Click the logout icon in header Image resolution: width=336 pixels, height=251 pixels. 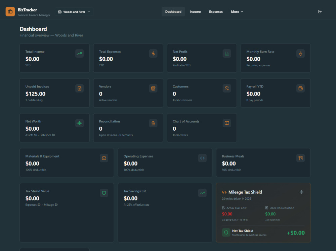click(x=320, y=11)
